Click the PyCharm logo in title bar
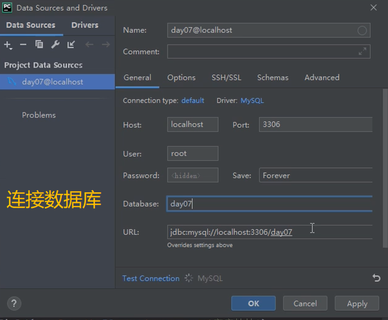Viewport: 388px width, 320px height. click(x=7, y=8)
